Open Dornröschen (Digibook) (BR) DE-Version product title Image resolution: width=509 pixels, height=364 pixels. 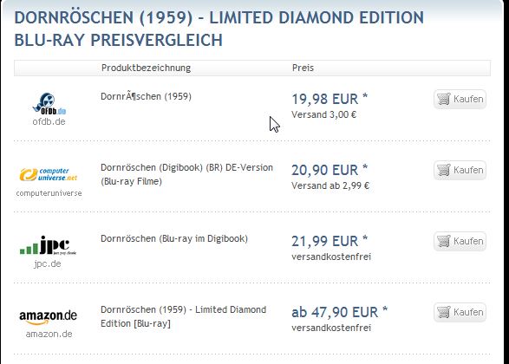coord(186,174)
